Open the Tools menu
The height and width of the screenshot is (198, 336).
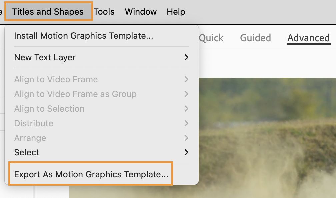pyautogui.click(x=104, y=12)
